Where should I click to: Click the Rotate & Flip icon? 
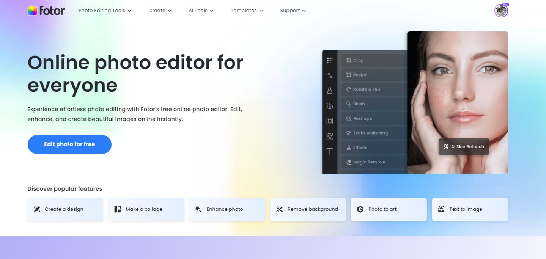click(348, 89)
